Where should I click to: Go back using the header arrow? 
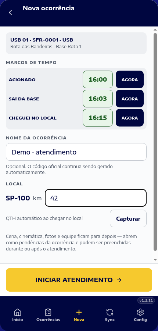(x=10, y=13)
